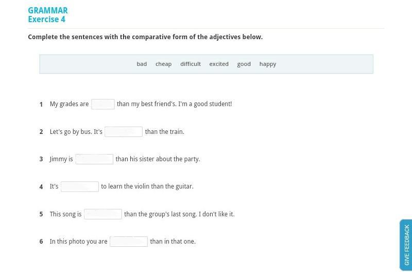Select the blank after "This song is"

tap(102, 214)
